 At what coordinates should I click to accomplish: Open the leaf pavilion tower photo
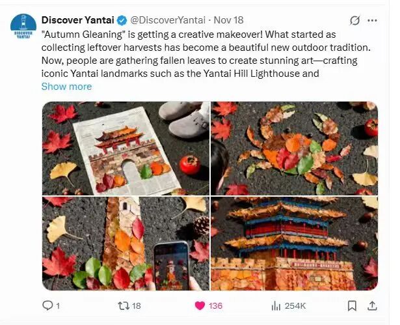click(x=294, y=244)
